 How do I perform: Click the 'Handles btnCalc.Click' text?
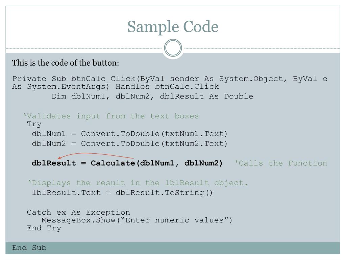[x=167, y=86]
